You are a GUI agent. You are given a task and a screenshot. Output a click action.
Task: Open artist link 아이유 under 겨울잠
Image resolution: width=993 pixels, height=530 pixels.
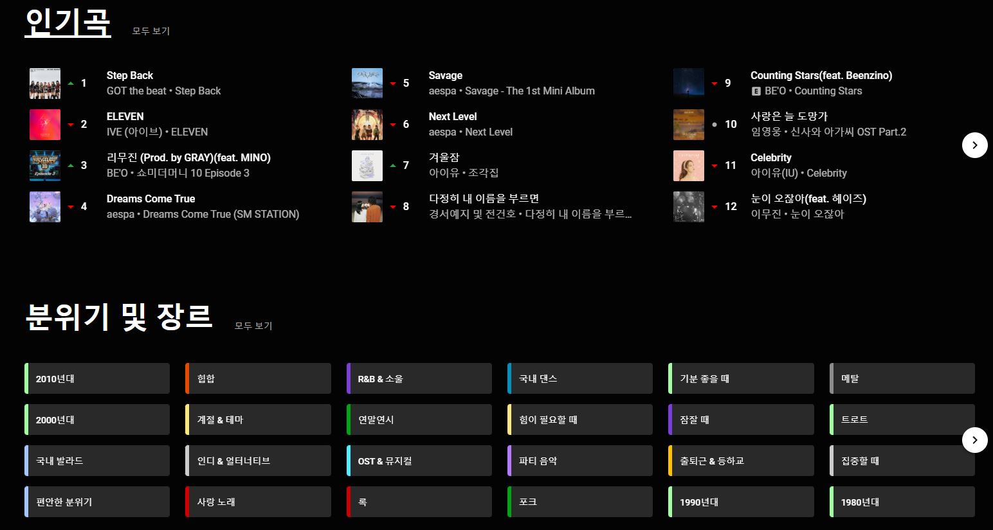click(444, 173)
